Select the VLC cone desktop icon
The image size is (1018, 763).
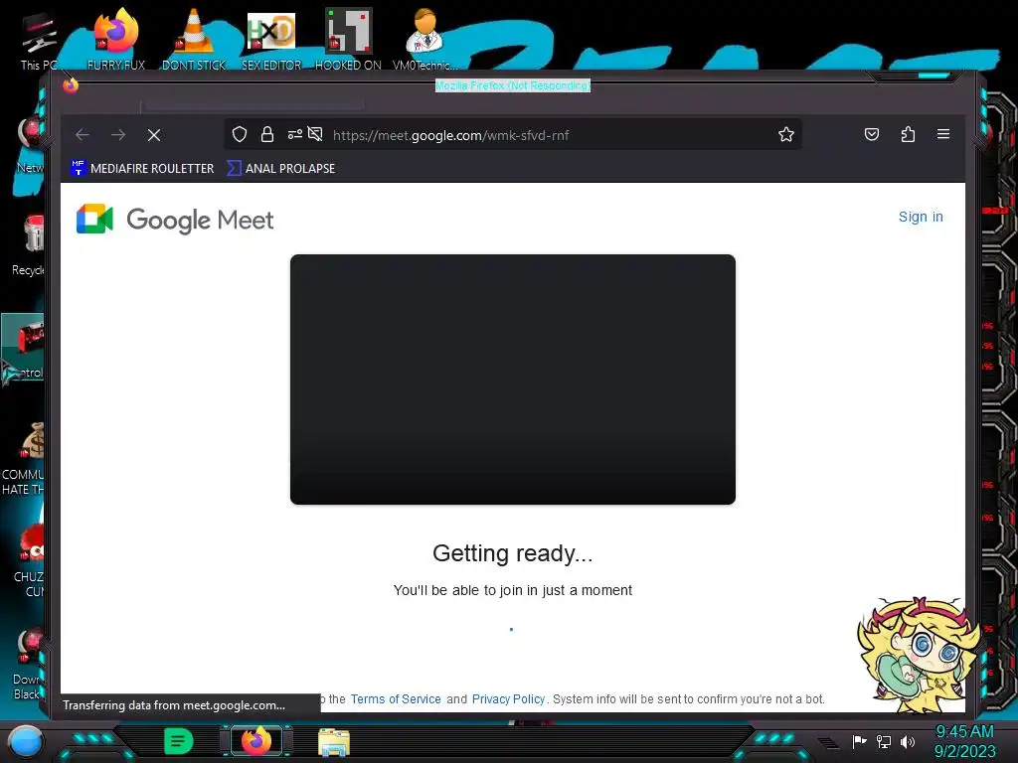pyautogui.click(x=194, y=39)
